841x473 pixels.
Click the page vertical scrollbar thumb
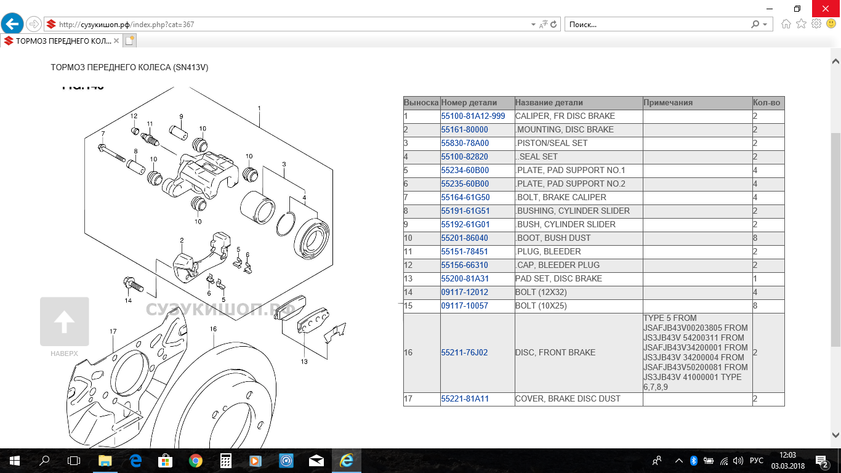(x=835, y=240)
